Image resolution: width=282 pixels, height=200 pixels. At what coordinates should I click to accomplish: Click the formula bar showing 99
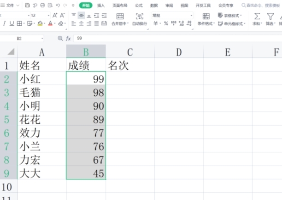point(177,39)
